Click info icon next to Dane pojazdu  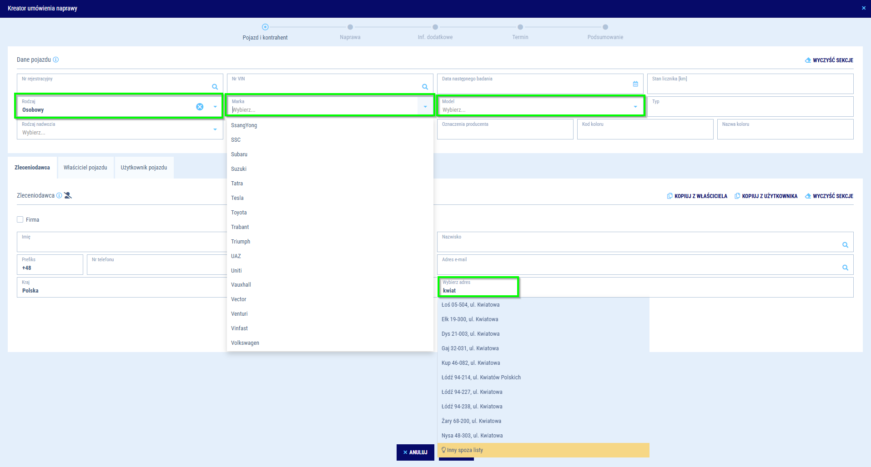pos(56,60)
